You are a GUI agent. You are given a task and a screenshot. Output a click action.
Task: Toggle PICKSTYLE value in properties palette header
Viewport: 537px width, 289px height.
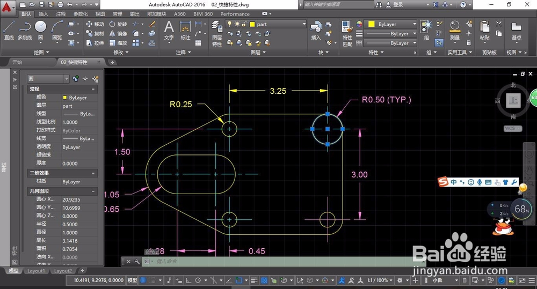(76, 79)
